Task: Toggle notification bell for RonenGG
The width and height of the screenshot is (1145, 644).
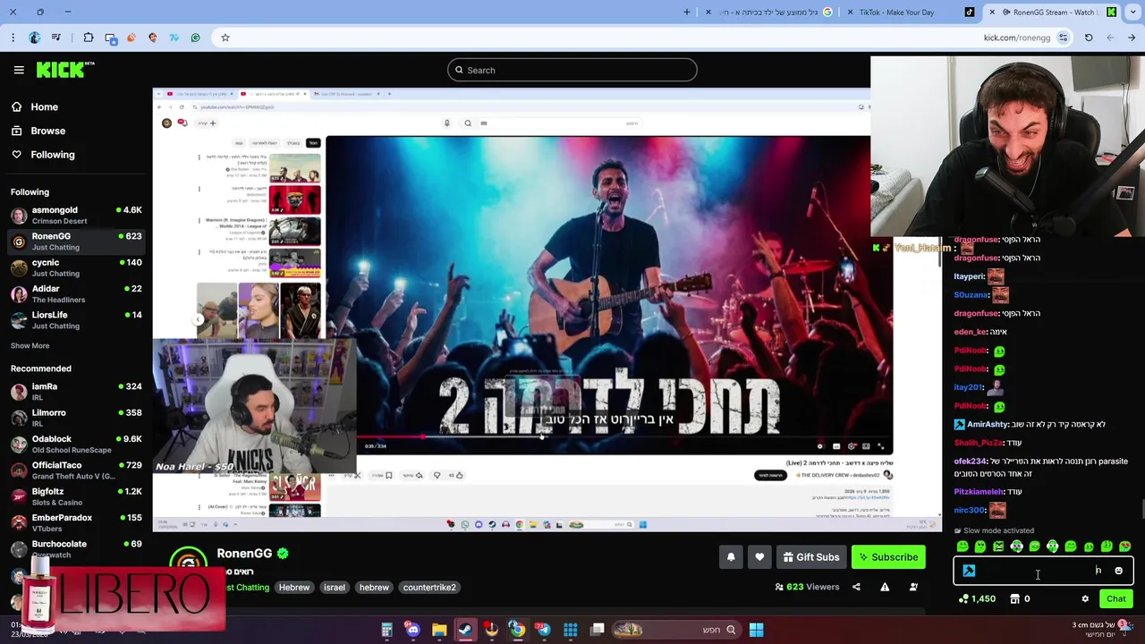Action: click(731, 557)
